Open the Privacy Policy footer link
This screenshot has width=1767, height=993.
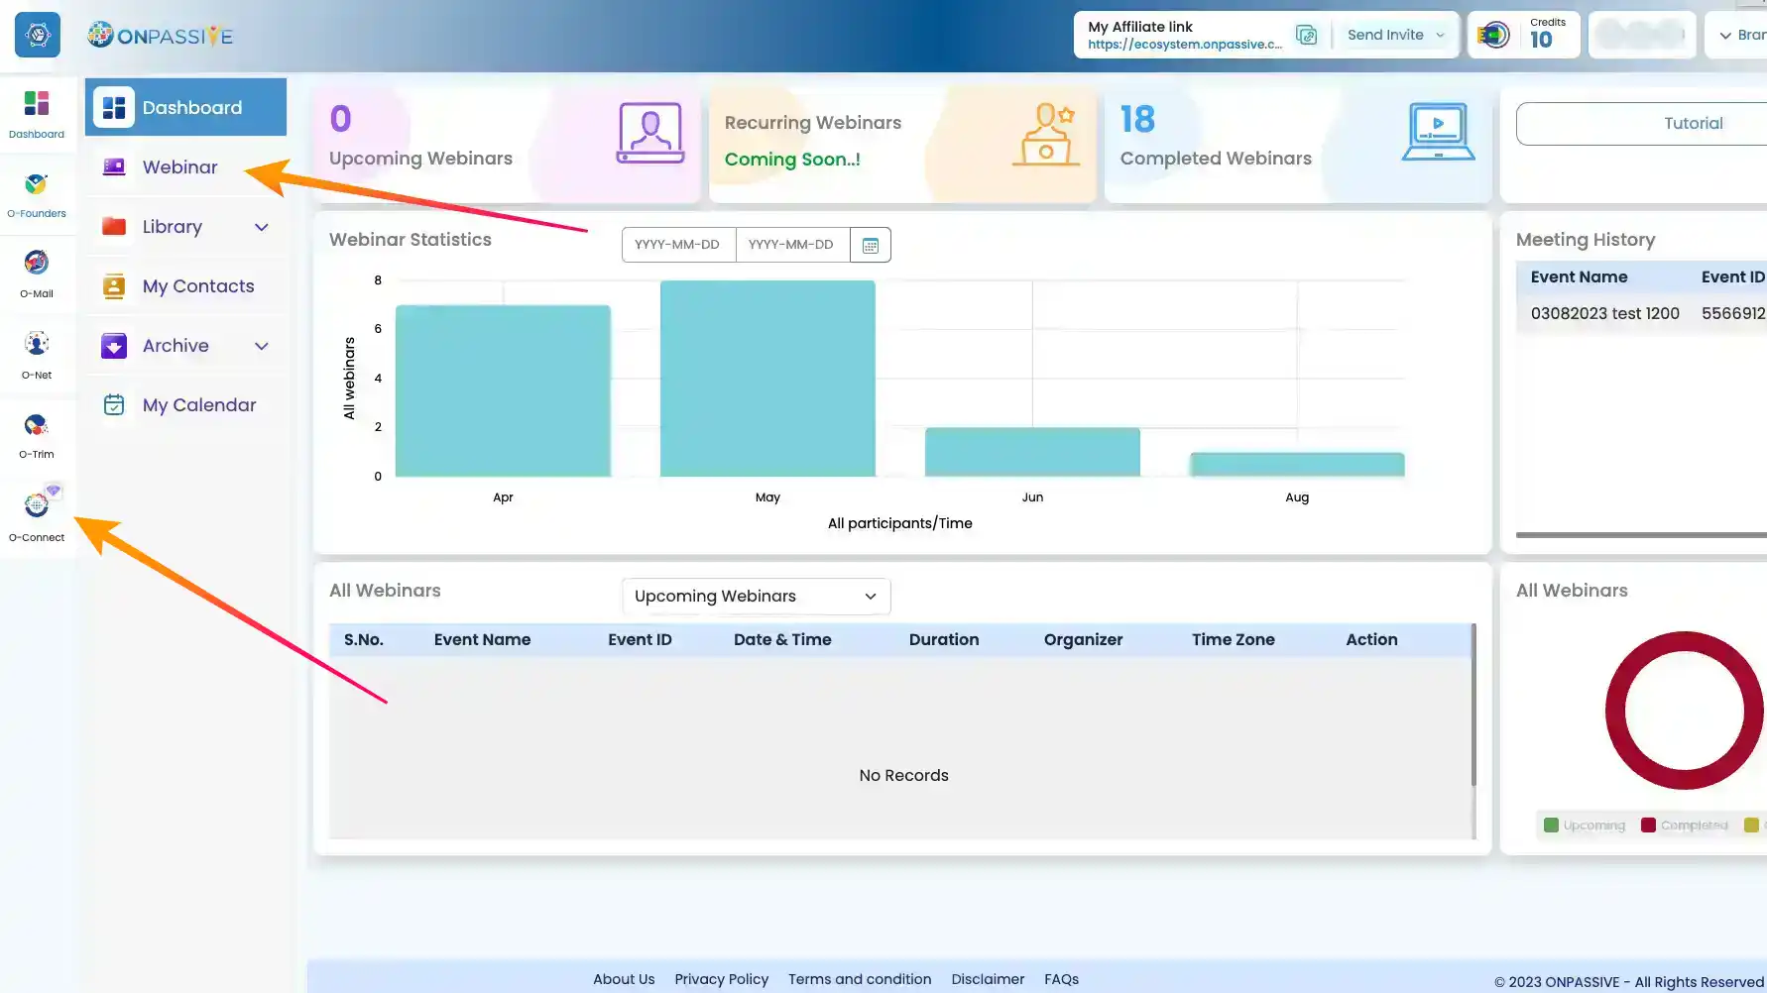tap(721, 979)
